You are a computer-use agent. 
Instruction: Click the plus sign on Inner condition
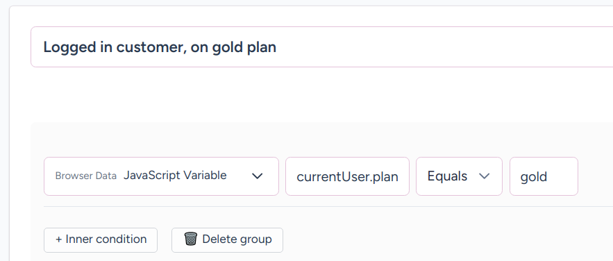pos(58,239)
